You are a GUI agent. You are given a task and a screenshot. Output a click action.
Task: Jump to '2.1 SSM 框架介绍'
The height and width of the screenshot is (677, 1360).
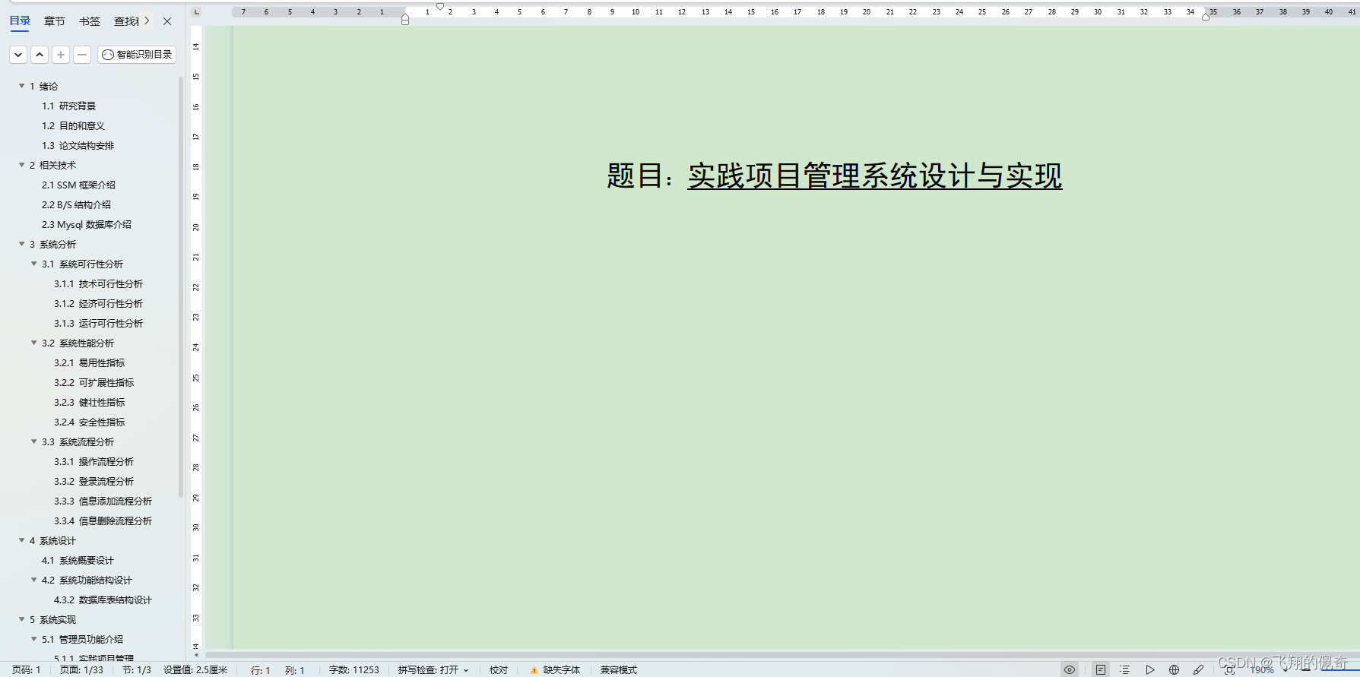coord(78,185)
